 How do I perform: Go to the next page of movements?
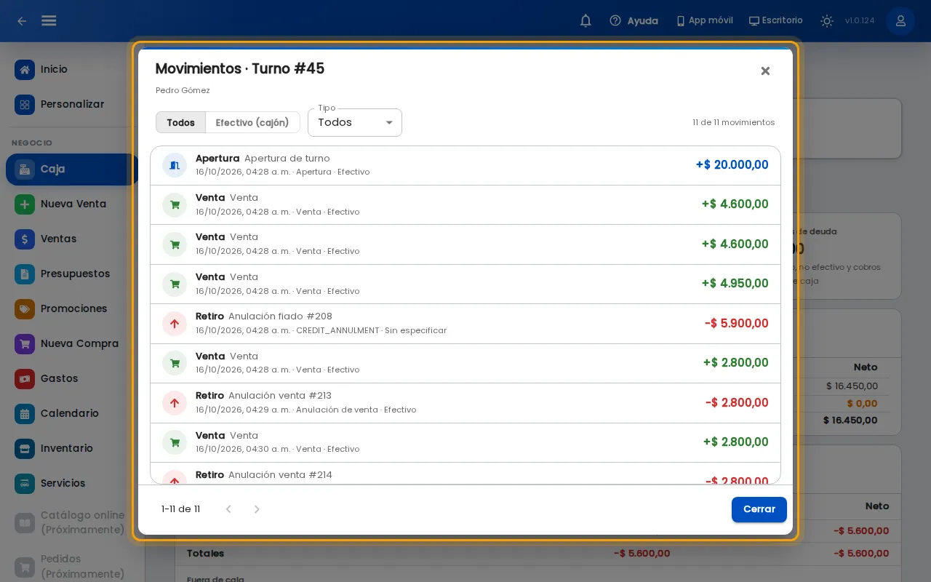point(257,509)
